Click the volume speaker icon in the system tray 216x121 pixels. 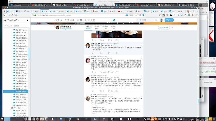coord(184,119)
